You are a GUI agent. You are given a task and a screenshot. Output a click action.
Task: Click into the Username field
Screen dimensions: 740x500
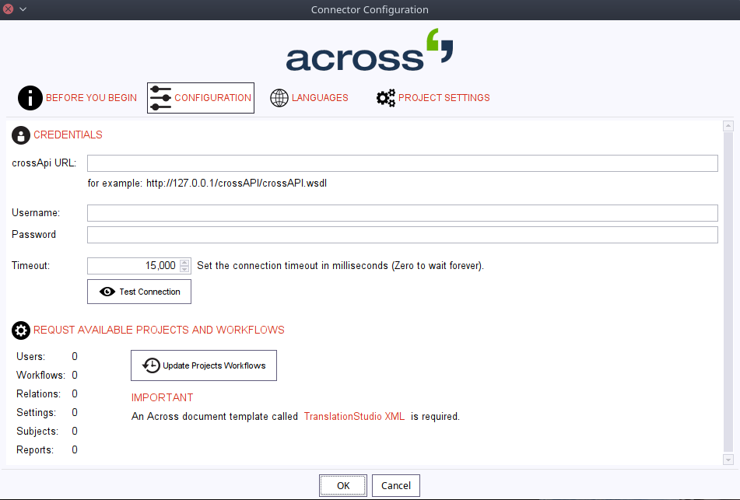click(x=402, y=213)
